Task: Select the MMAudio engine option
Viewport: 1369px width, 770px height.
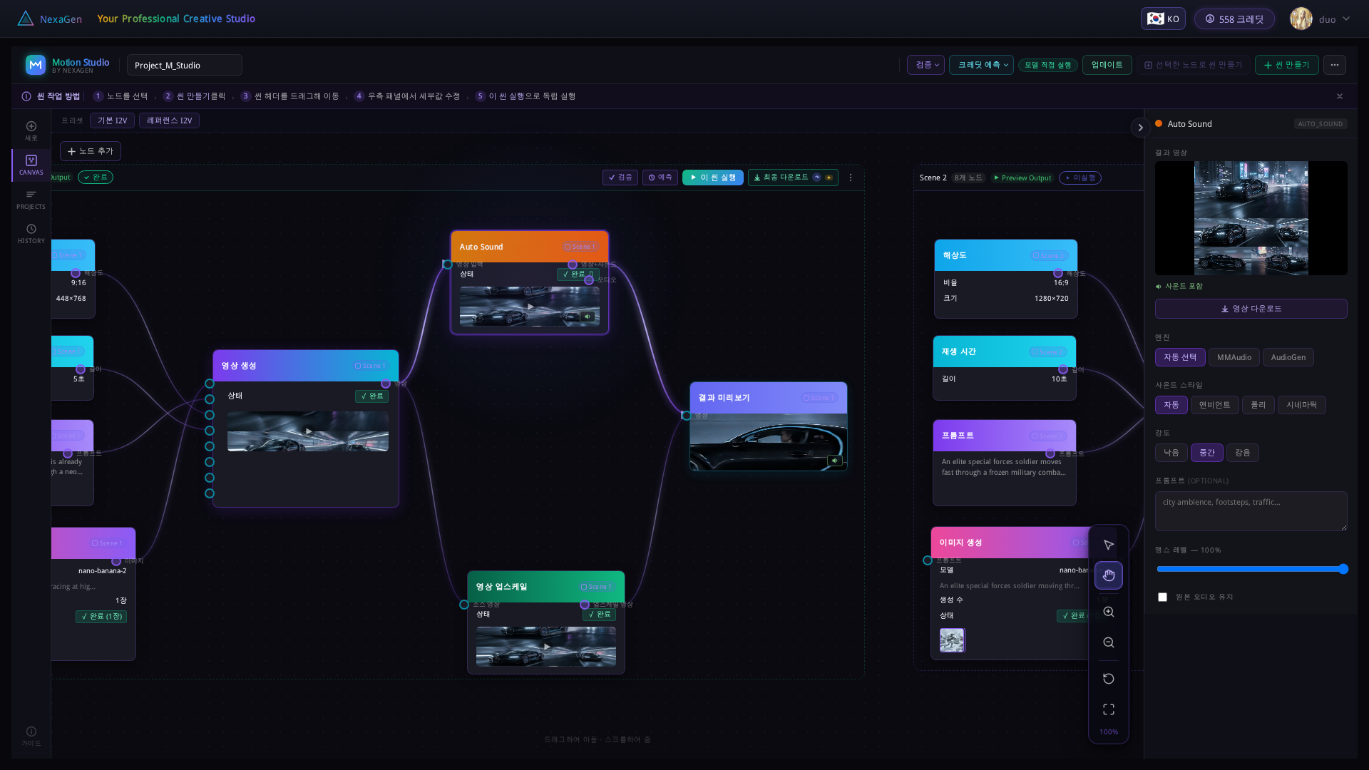Action: click(x=1234, y=357)
